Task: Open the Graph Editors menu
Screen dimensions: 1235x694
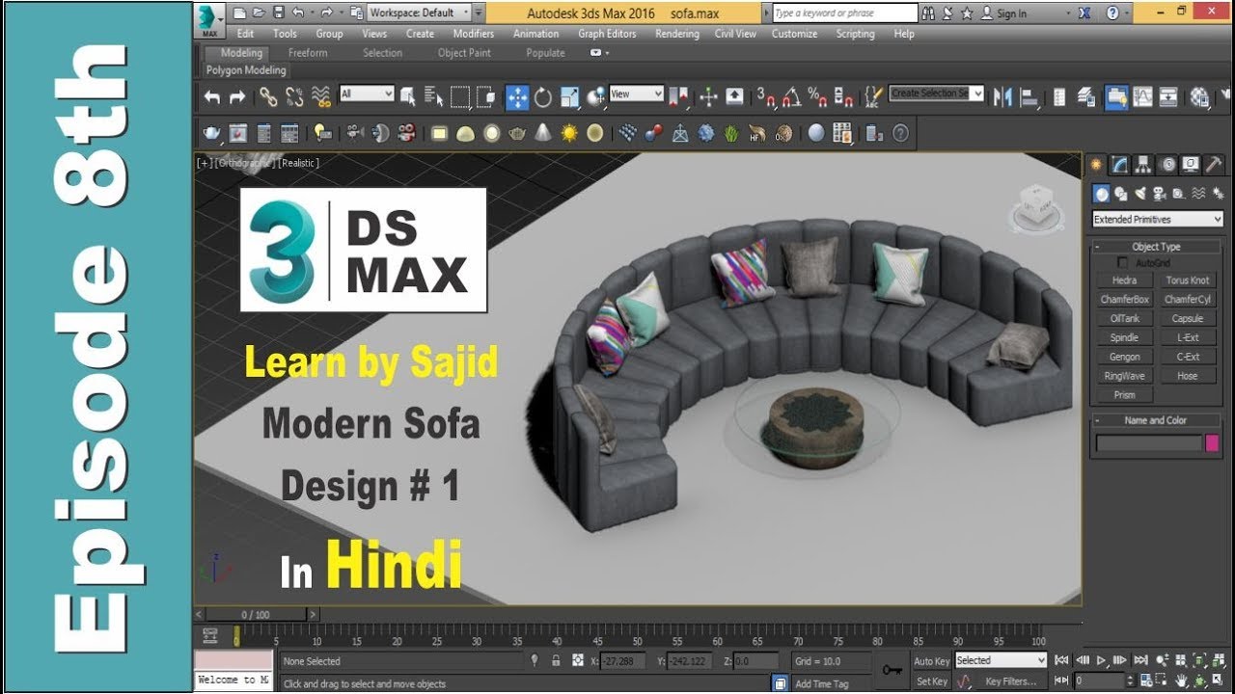Action: [607, 34]
